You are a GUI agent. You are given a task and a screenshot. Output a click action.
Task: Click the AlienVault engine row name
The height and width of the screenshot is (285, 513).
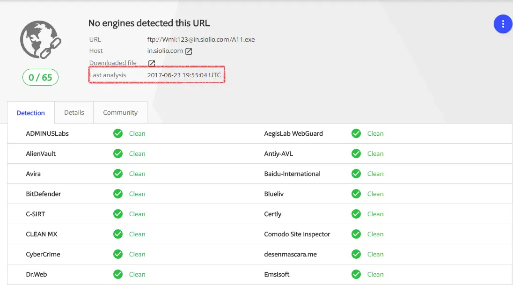tap(41, 153)
